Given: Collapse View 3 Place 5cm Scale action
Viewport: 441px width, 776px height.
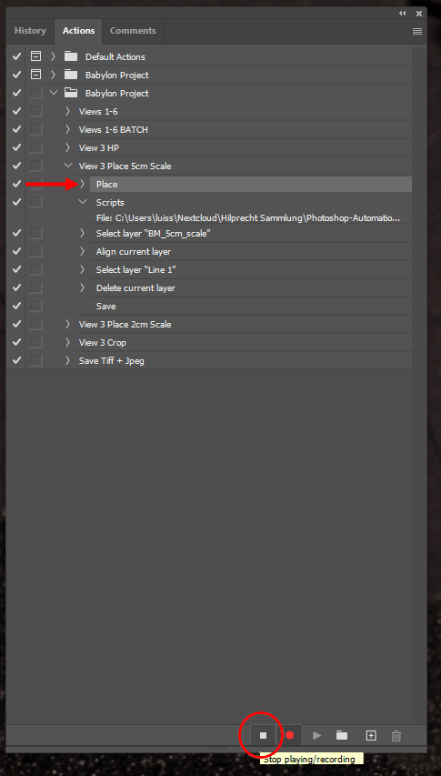Looking at the screenshot, I should [67, 166].
